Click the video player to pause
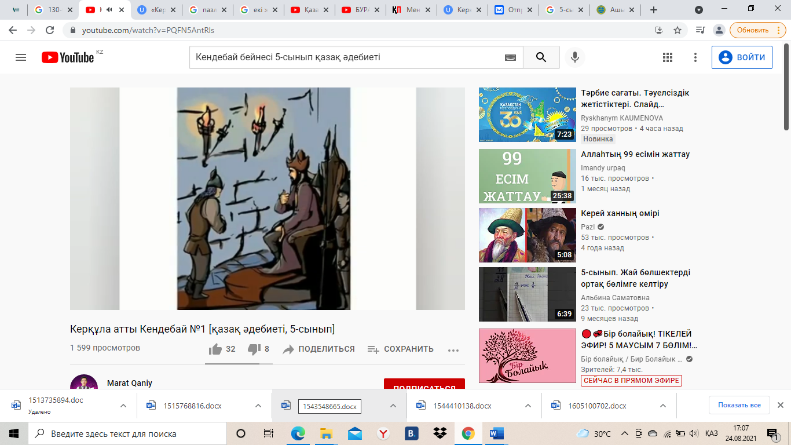 pyautogui.click(x=268, y=199)
